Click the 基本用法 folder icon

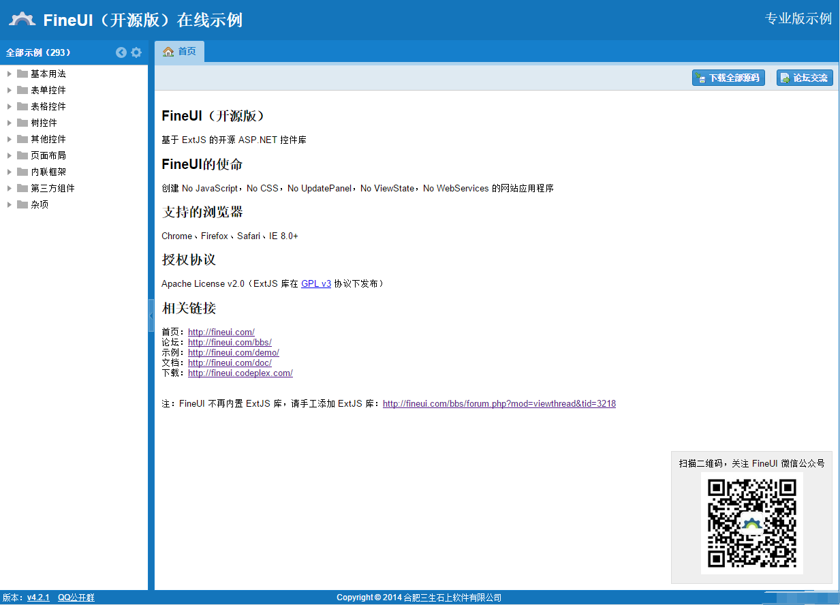click(x=22, y=74)
